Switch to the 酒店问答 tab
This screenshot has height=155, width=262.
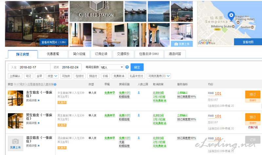click(x=175, y=54)
